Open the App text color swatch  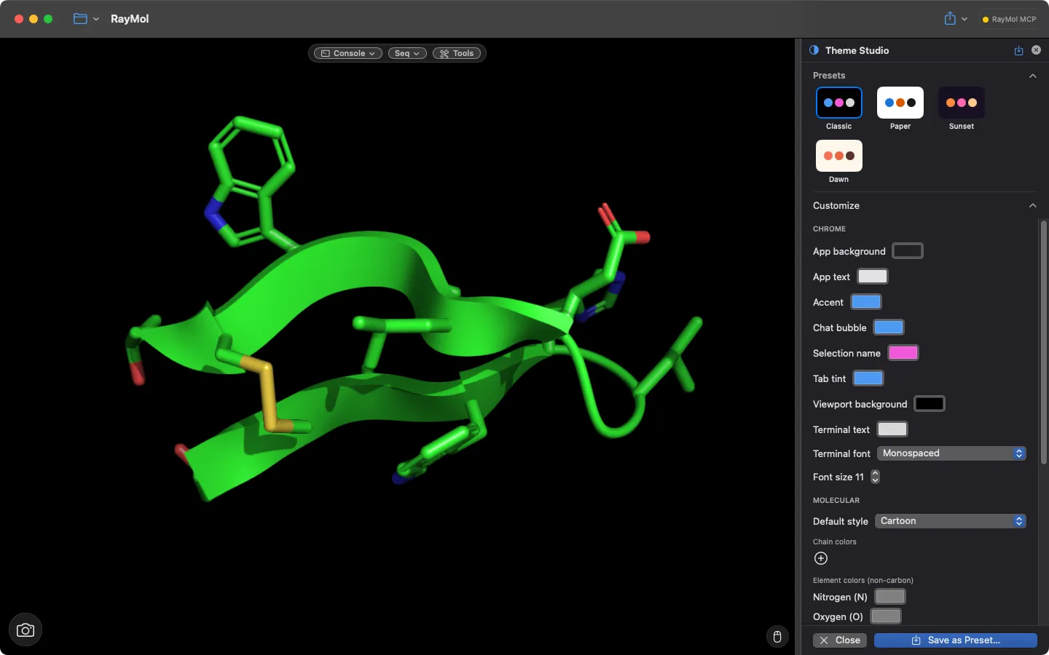point(873,277)
